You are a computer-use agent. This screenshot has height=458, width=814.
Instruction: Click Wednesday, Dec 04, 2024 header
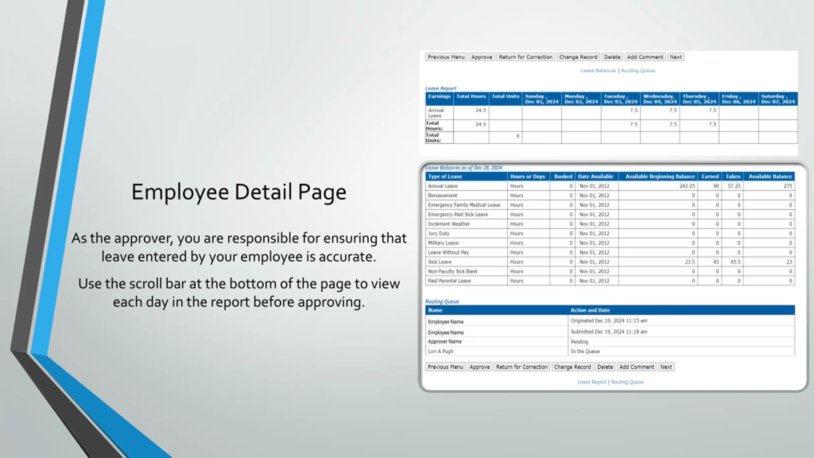click(660, 99)
